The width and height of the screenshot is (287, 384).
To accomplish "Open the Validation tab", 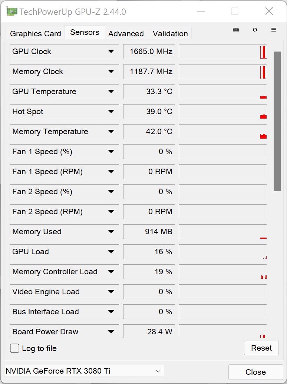I will (x=170, y=34).
